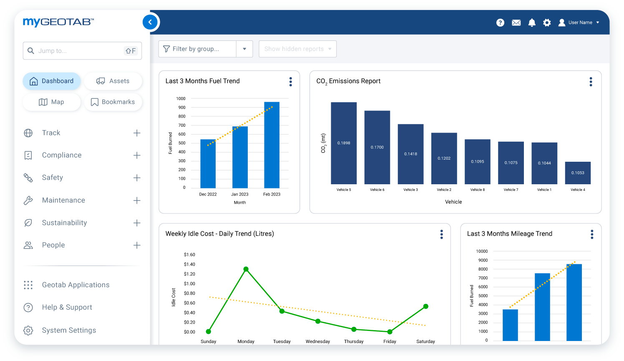624x361 pixels.
Task: Go to Help & Support
Action: click(67, 307)
